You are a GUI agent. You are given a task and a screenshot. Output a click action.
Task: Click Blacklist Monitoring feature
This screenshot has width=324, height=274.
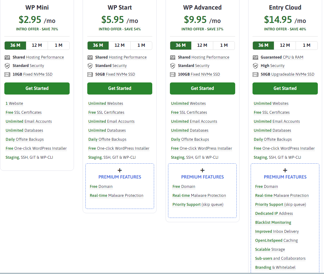pos(273,223)
